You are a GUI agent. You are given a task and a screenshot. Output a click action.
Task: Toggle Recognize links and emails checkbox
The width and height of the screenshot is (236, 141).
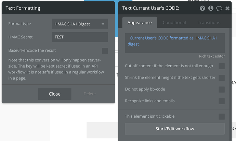pos(222,101)
